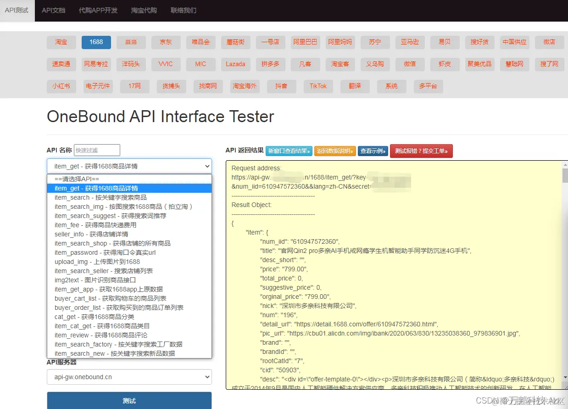The width and height of the screenshot is (568, 409).
Task: Choose item_search_new option in list
Action: coord(129,353)
